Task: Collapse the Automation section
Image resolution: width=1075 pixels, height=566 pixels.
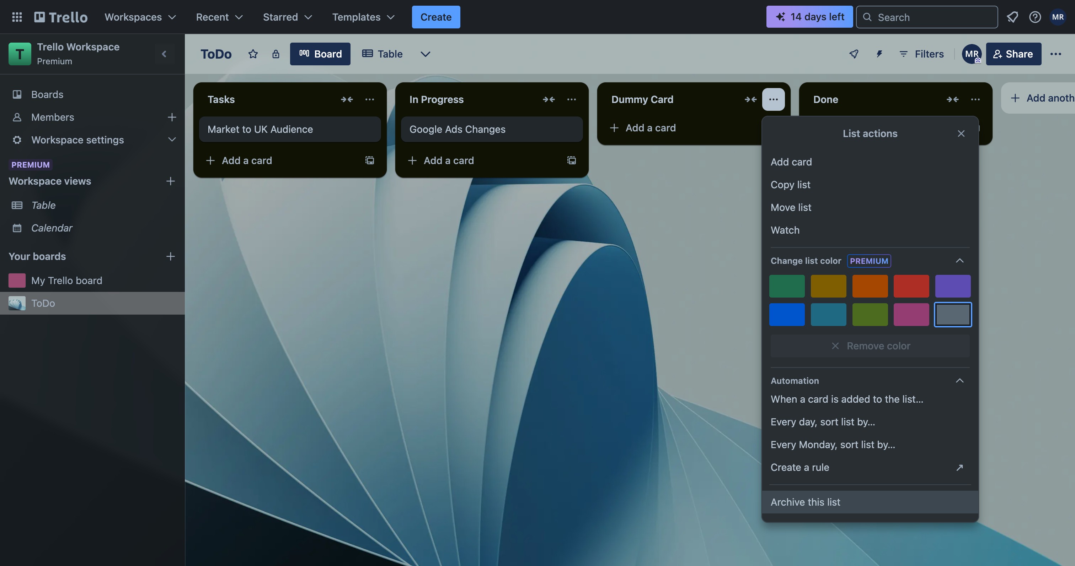Action: (x=959, y=381)
